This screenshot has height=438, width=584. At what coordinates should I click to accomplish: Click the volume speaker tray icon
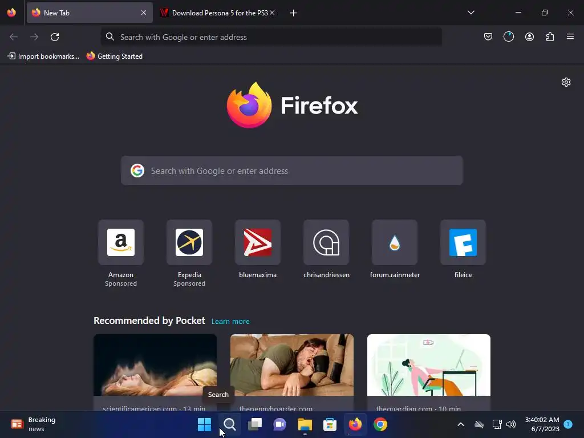pyautogui.click(x=511, y=424)
